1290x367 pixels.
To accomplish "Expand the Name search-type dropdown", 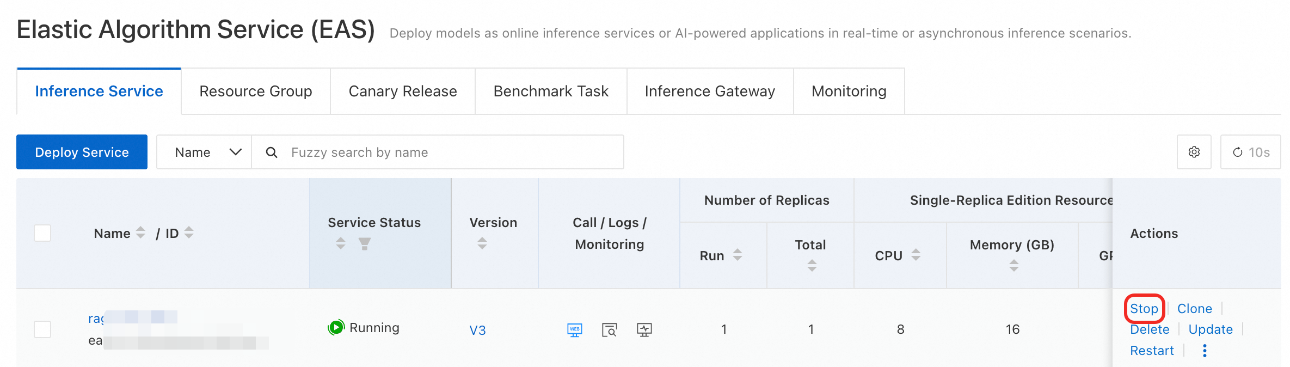I will tap(204, 152).
